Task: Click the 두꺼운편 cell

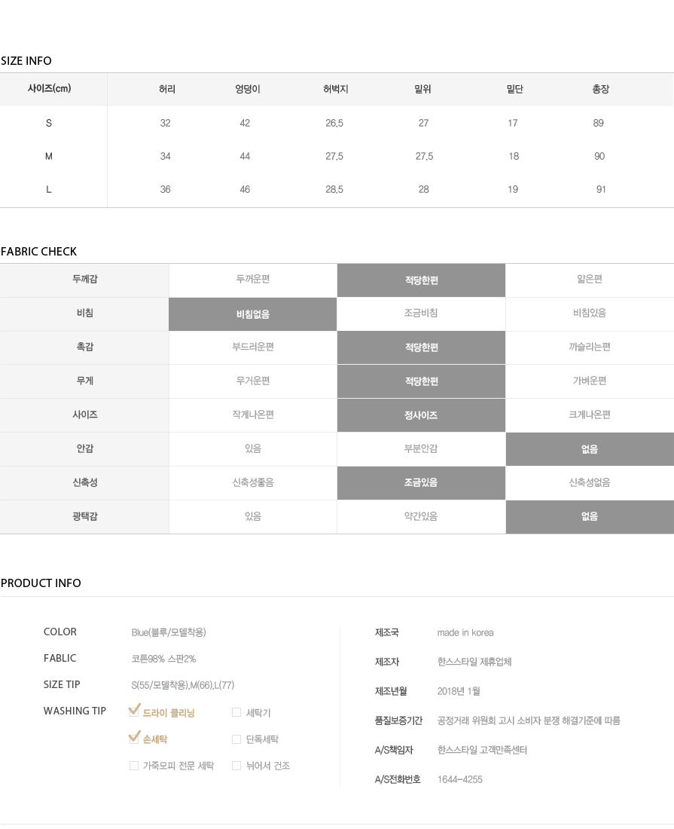Action: click(253, 279)
